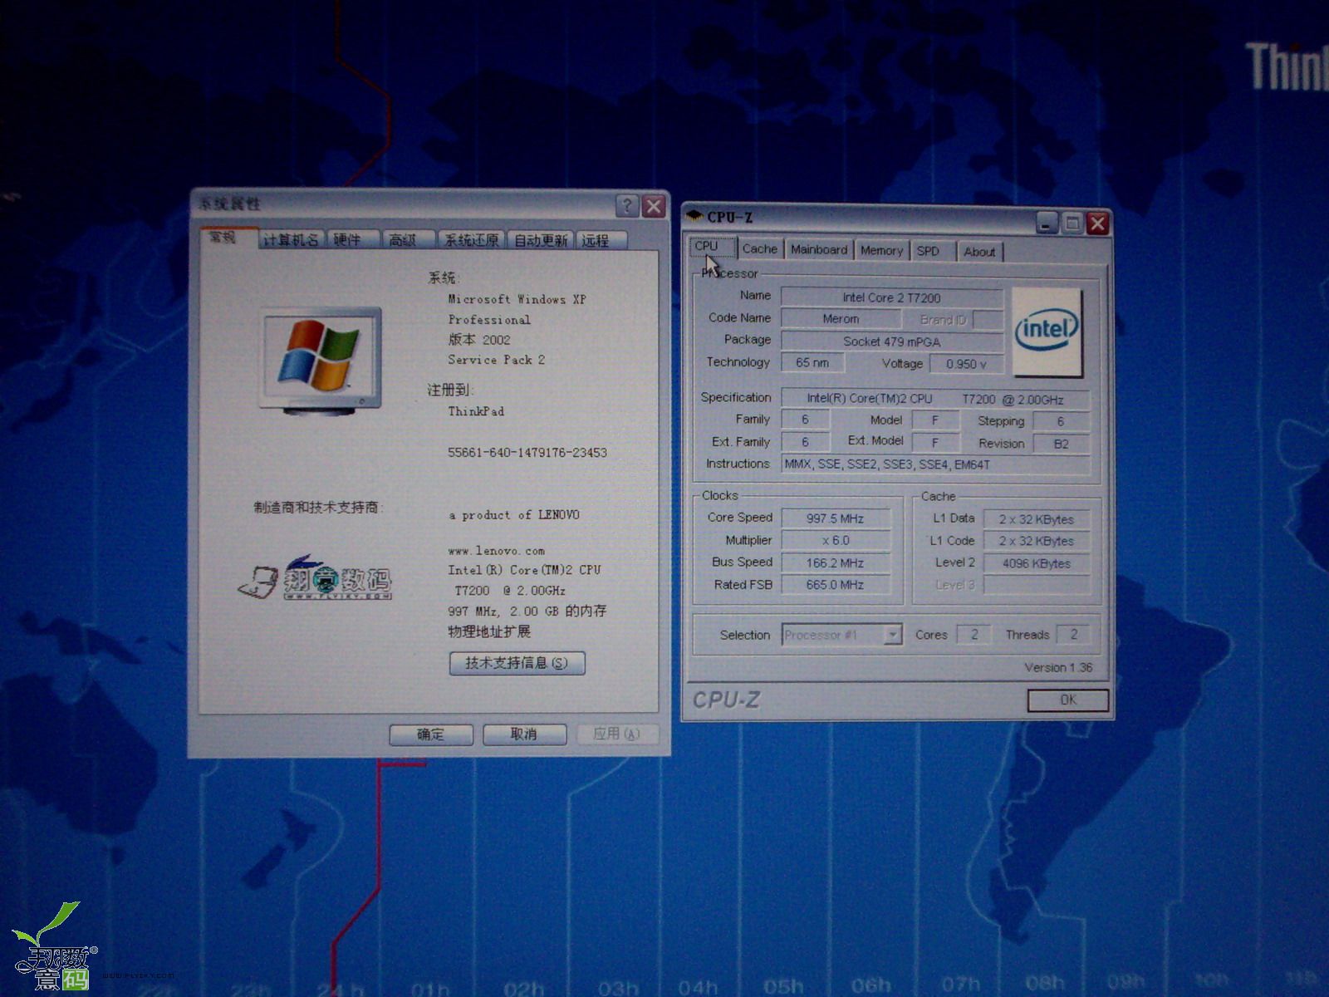Click the help question mark button

pos(627,205)
